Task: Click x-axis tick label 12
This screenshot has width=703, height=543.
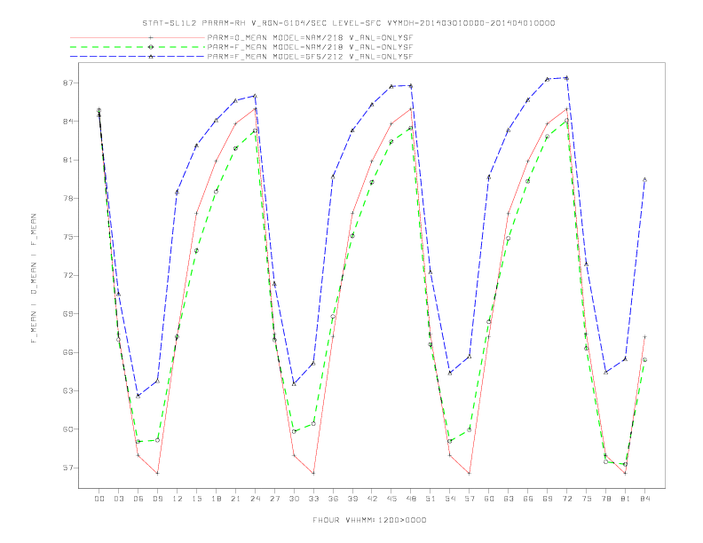Action: 178,499
